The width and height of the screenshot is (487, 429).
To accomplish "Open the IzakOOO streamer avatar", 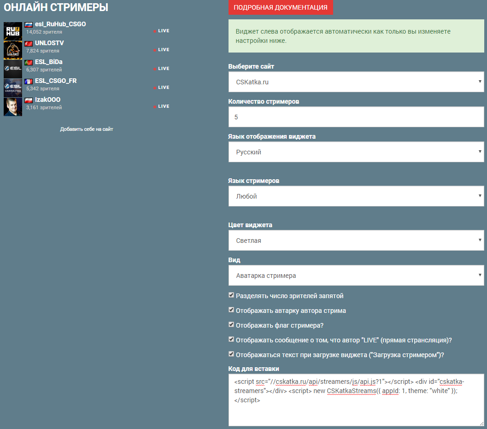I will click(x=13, y=107).
